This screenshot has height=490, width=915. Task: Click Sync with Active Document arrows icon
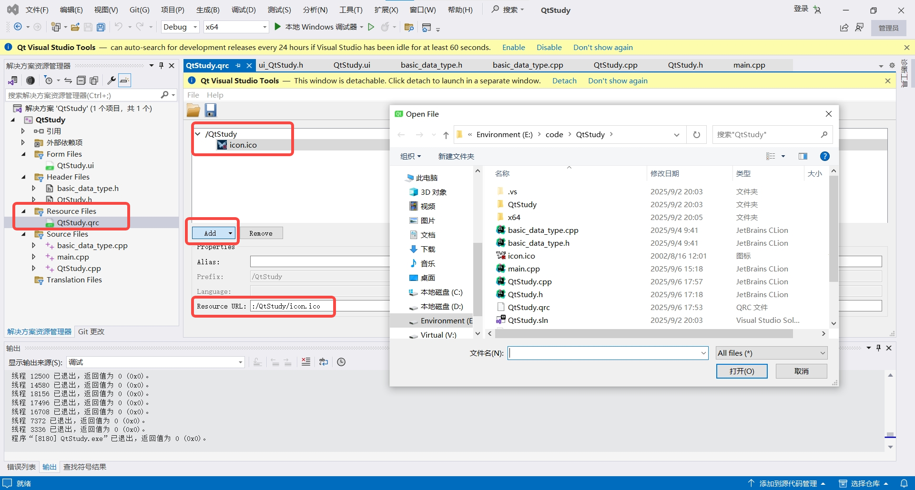click(68, 80)
